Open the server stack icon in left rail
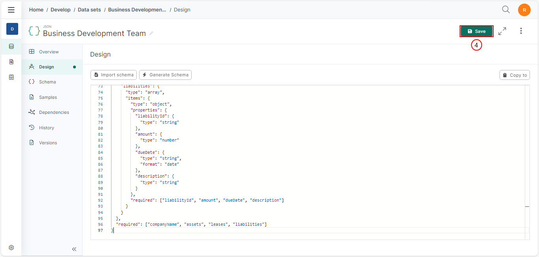The height and width of the screenshot is (257, 539). pos(11,77)
